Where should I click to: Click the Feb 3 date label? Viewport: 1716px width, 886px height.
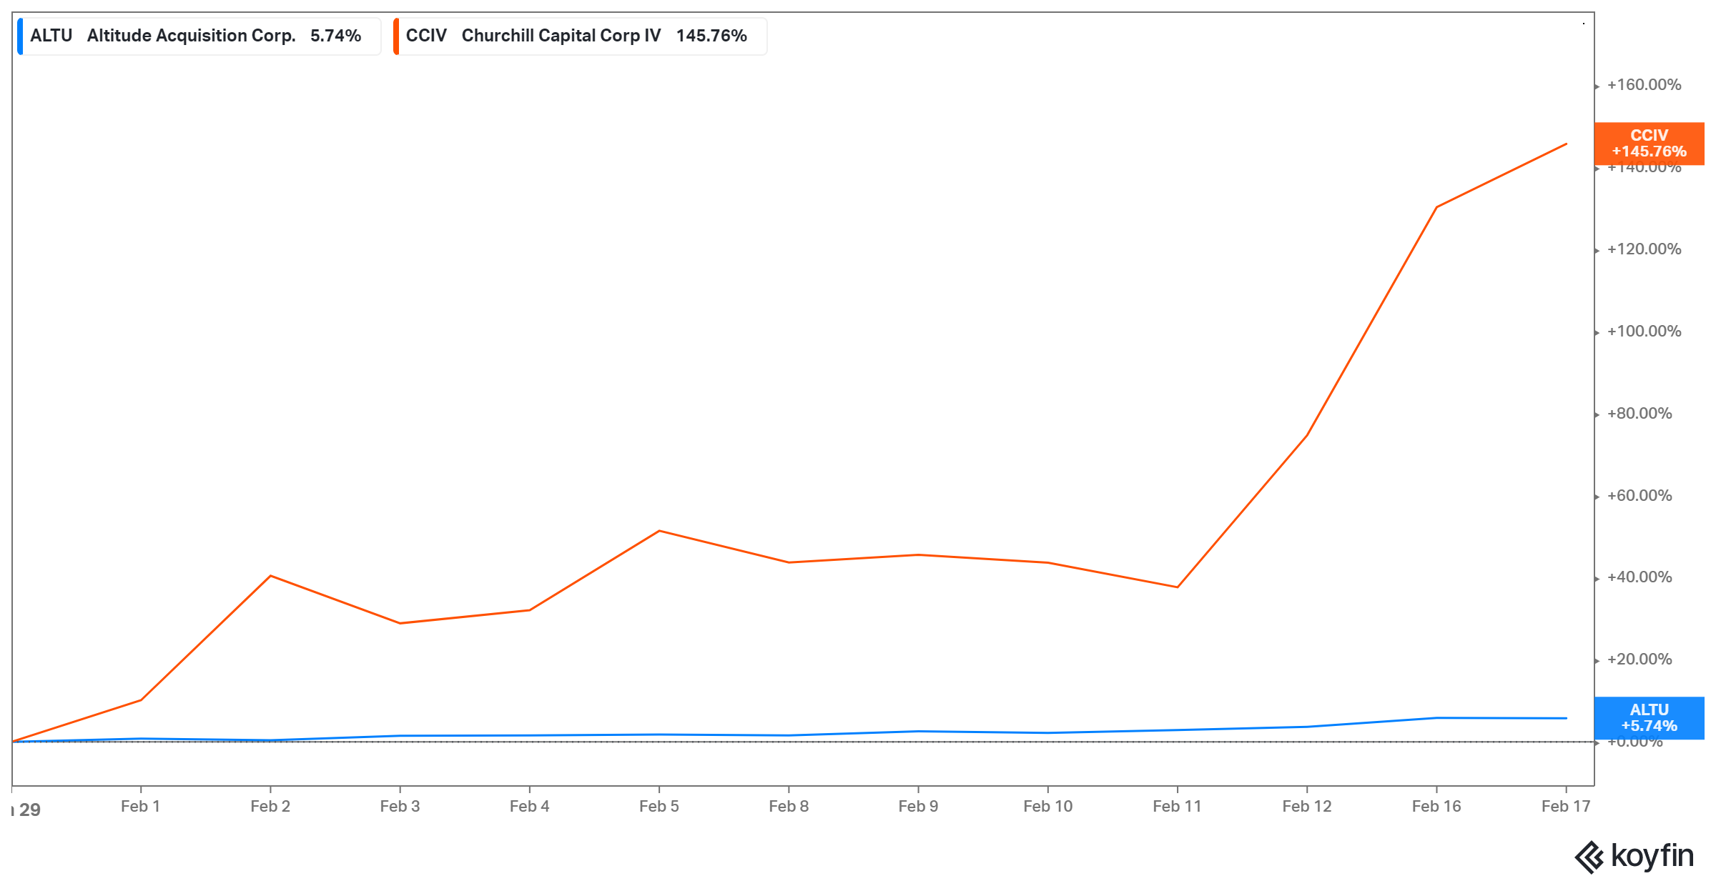400,806
